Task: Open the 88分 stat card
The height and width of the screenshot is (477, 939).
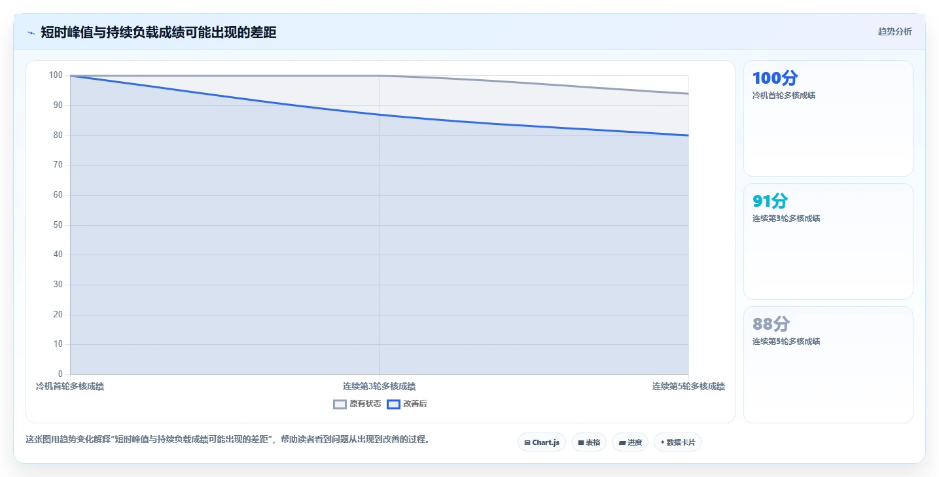Action: tap(828, 365)
